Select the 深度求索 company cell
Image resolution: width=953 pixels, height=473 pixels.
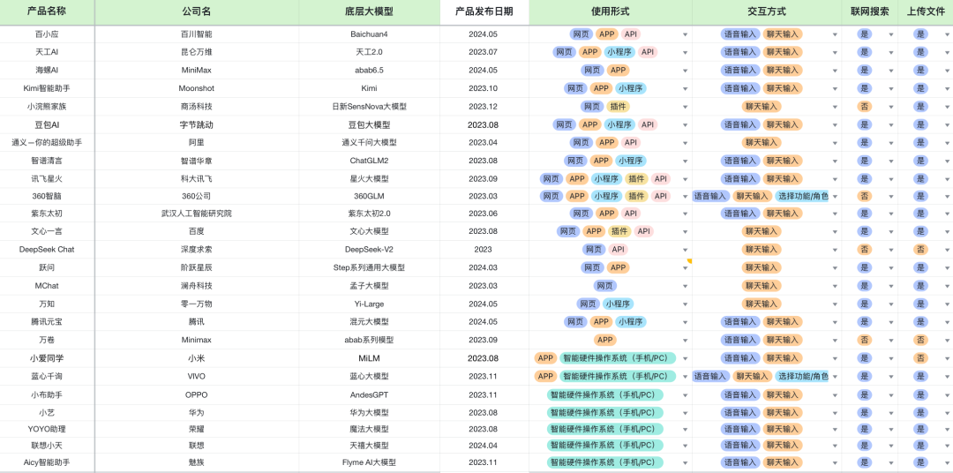point(196,249)
